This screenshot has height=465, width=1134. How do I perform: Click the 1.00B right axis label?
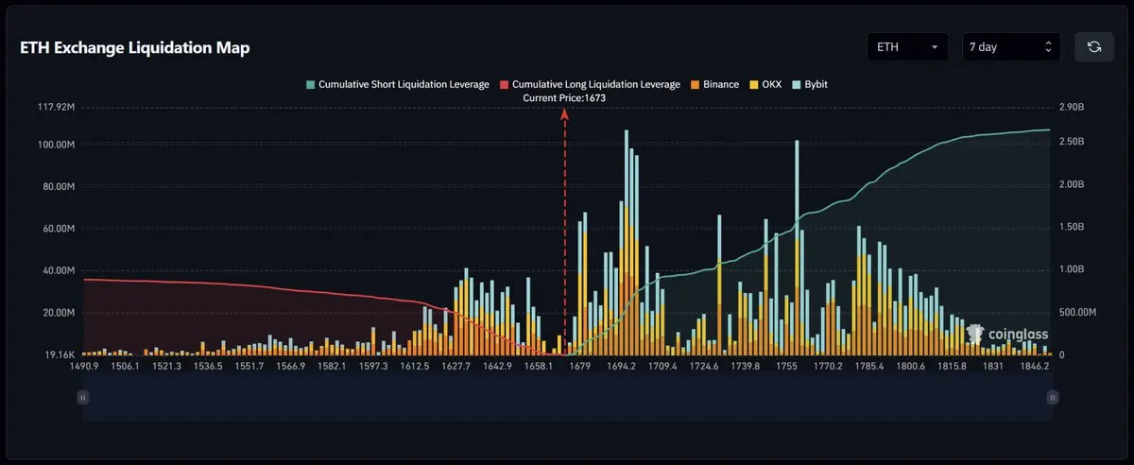[1071, 270]
